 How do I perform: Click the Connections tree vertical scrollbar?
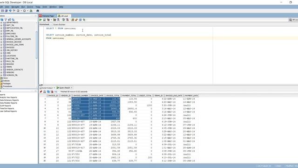pyautogui.click(x=37, y=45)
